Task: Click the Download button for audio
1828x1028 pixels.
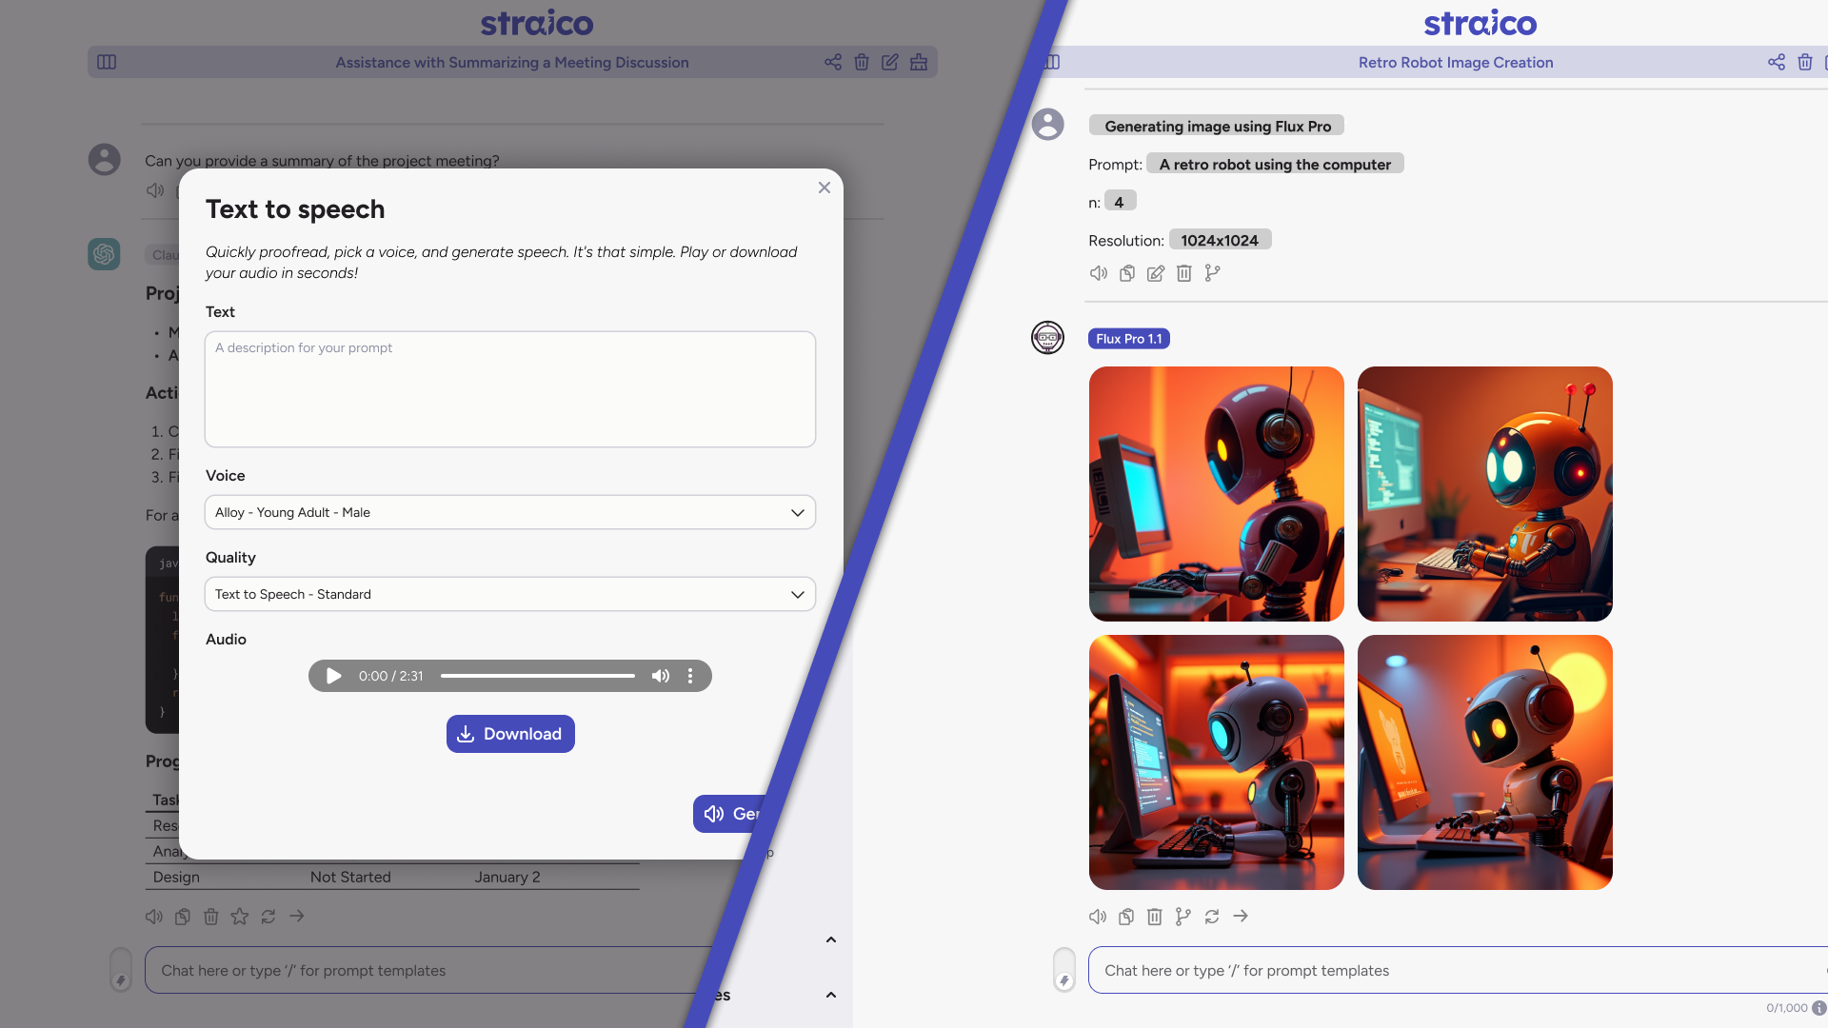Action: pyautogui.click(x=509, y=733)
